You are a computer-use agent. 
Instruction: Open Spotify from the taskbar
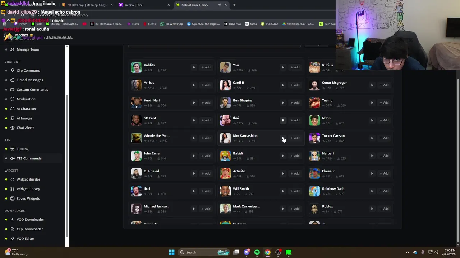[x=257, y=252]
